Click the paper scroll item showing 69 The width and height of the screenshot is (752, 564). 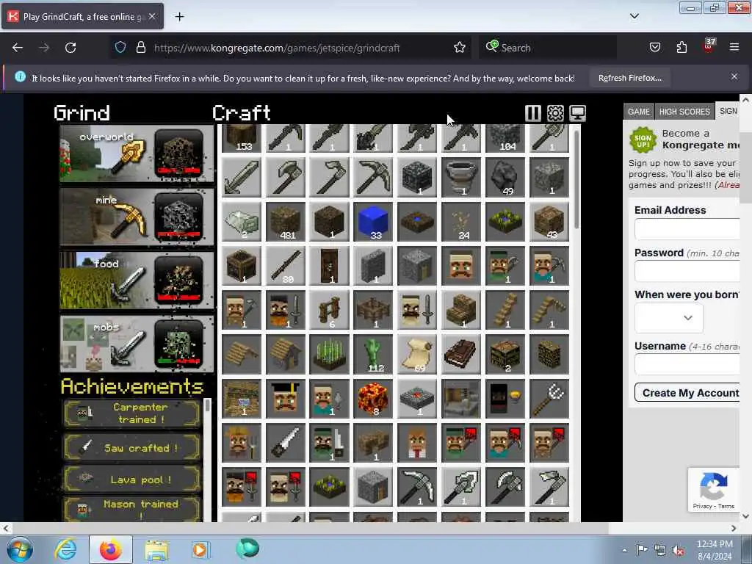tap(417, 354)
